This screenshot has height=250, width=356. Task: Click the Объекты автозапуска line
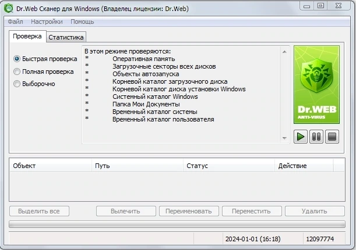point(146,74)
